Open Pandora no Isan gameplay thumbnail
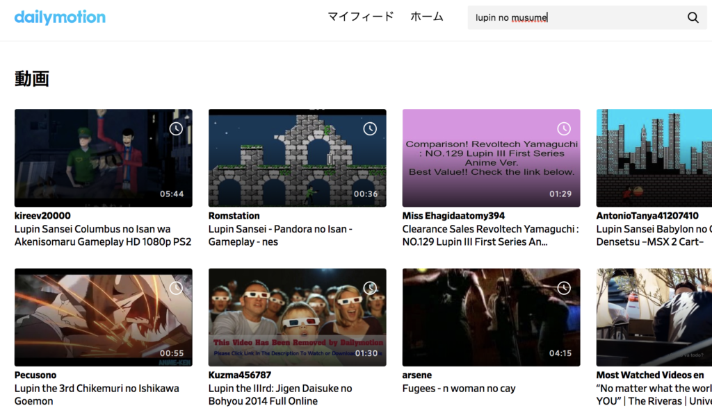712x415 pixels. point(298,158)
